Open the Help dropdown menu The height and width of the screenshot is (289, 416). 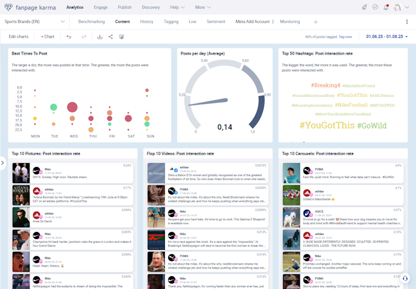177,7
